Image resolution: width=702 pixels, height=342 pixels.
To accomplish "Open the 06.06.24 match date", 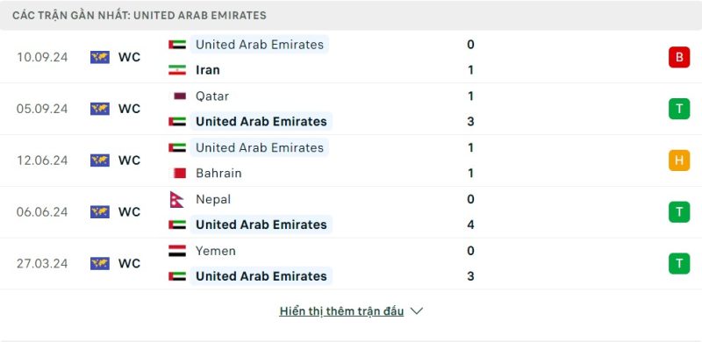I will point(42,211).
